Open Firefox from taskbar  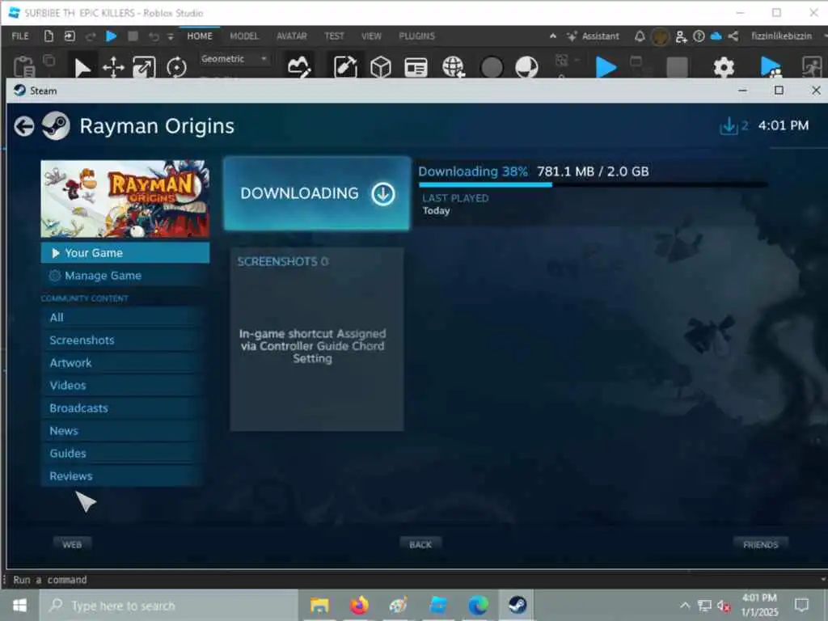click(x=359, y=605)
